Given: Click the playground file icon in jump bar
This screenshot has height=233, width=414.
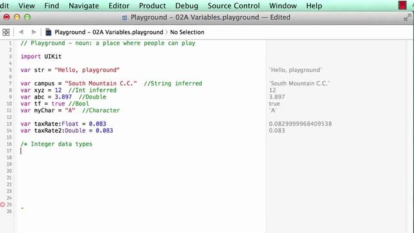Looking at the screenshot, I should [49, 32].
